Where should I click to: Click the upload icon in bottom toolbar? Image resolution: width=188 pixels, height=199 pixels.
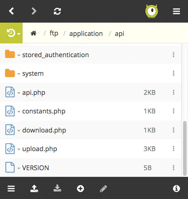point(34,188)
